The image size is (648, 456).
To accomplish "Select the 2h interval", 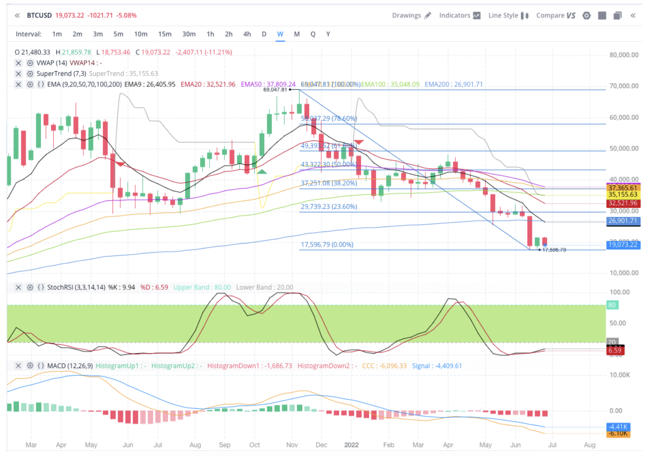I will pos(228,34).
